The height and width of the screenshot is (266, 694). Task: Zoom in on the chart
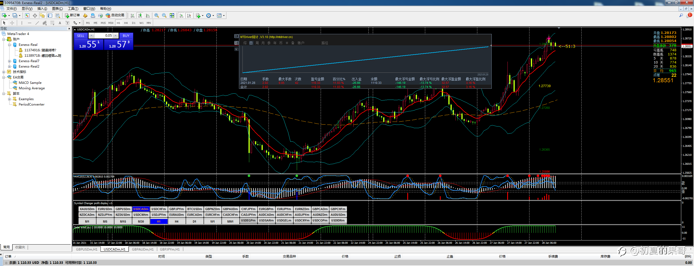157,15
